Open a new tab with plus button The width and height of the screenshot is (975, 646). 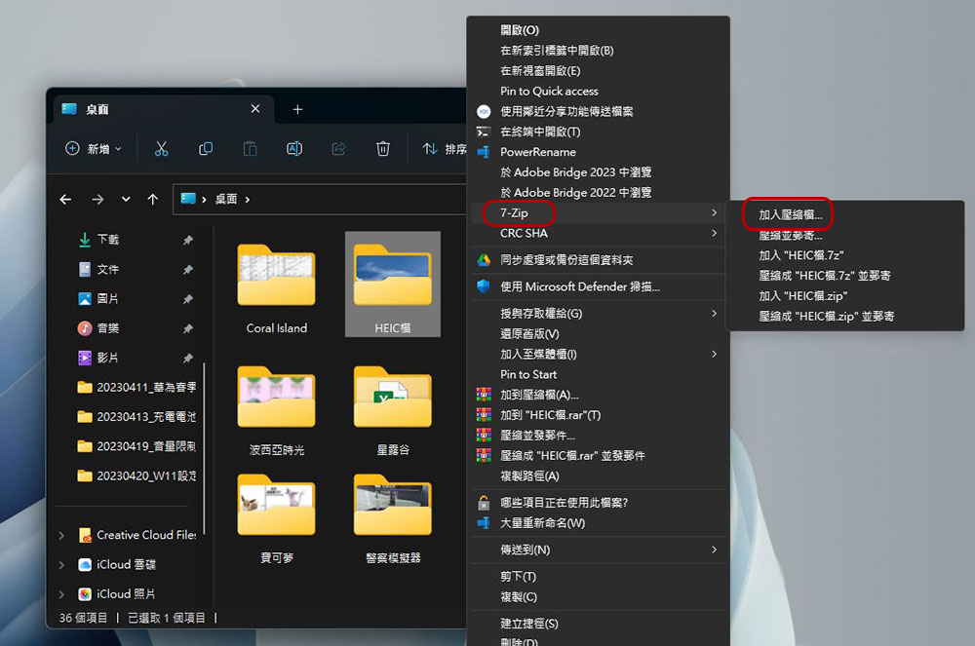click(297, 109)
